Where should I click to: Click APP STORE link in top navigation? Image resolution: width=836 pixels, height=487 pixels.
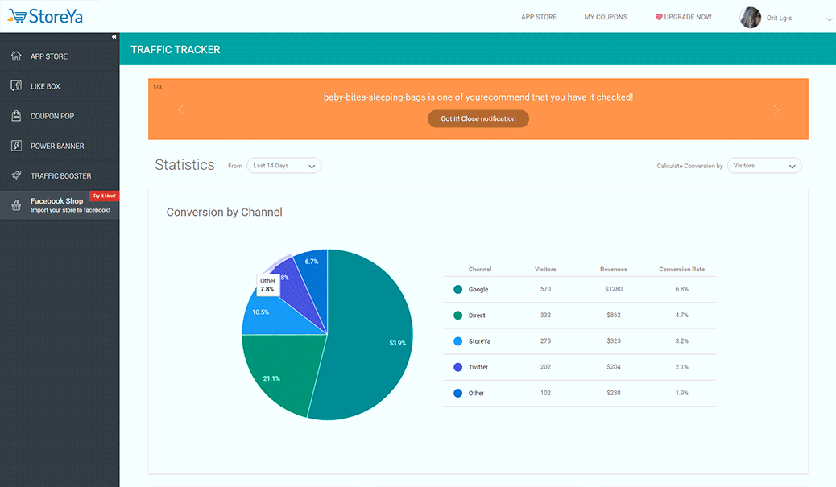coord(539,17)
